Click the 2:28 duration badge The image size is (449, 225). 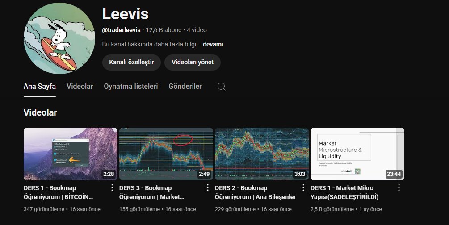pos(109,174)
